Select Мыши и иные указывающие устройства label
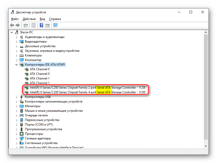 pyautogui.click(x=54, y=111)
